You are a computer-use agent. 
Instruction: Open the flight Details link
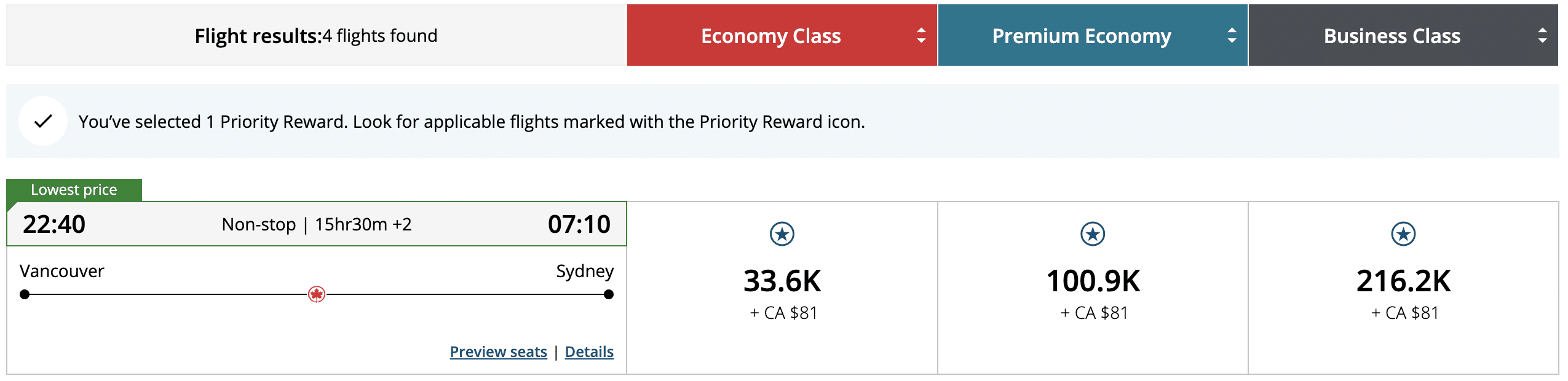click(x=589, y=352)
